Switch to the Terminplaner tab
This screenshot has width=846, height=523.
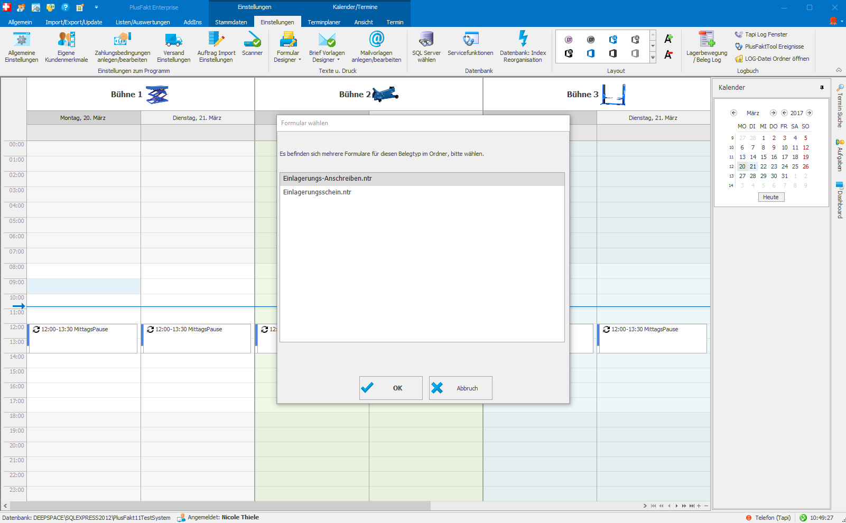(324, 22)
